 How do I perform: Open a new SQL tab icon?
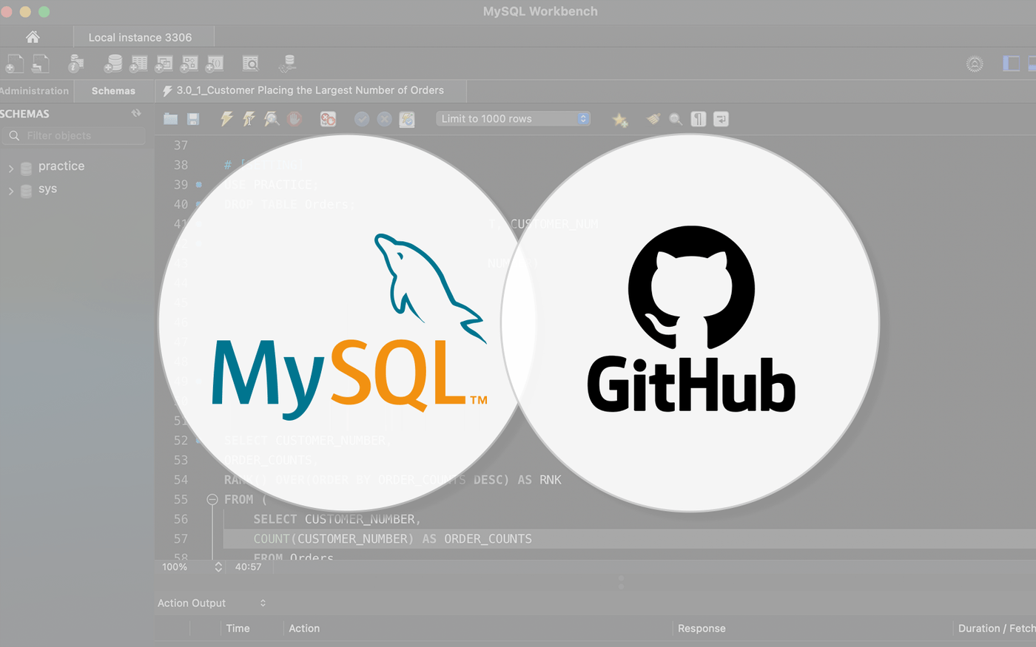pos(14,64)
